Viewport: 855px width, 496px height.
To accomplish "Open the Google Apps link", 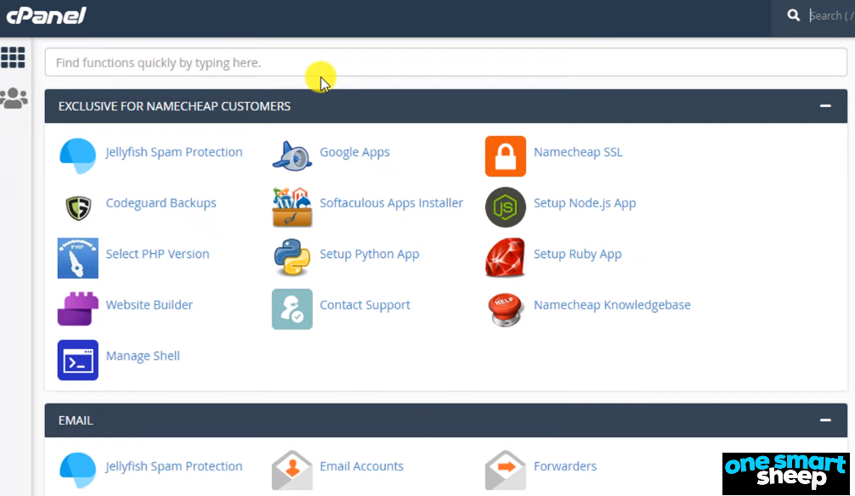I will (354, 152).
